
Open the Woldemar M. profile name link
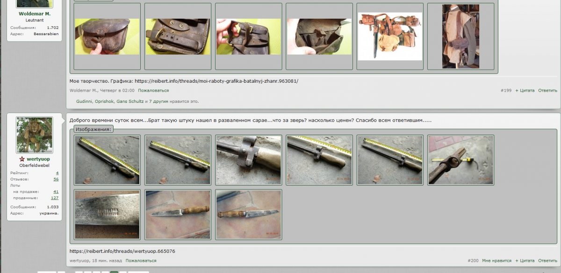34,14
